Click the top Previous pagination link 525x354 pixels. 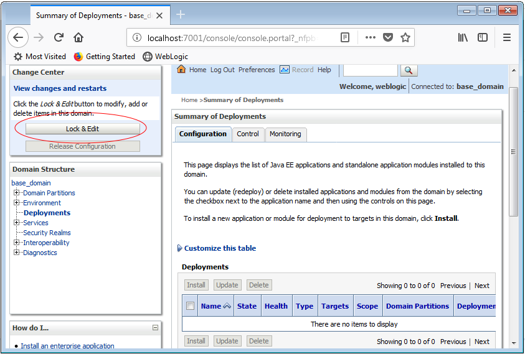(453, 286)
